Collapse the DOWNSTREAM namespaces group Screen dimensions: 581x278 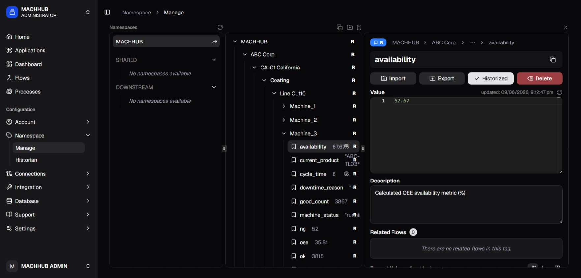[x=214, y=87]
